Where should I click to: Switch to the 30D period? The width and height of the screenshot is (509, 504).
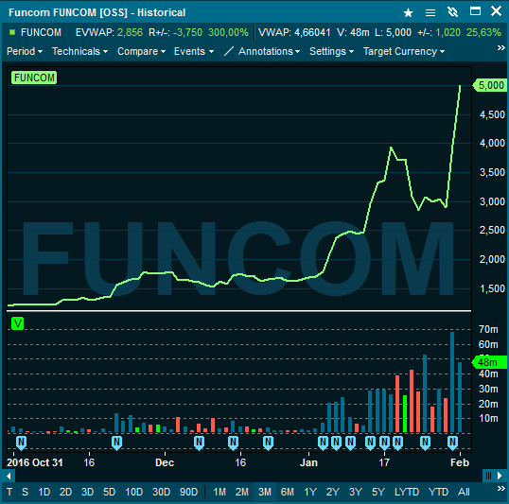161,492
